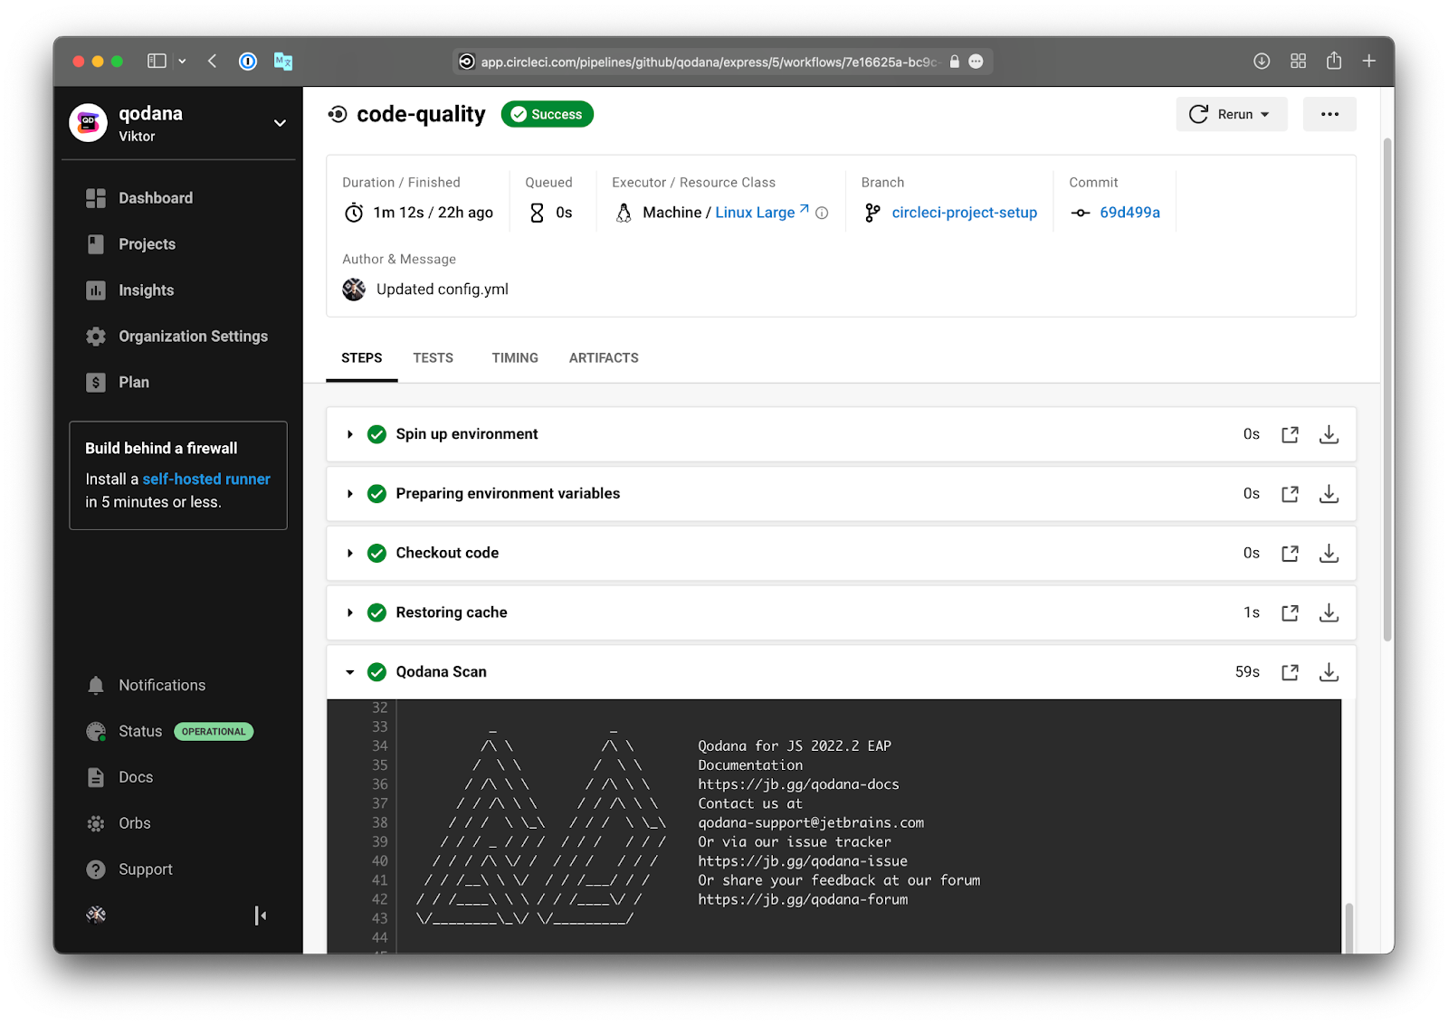Open the browser sidebar options chevron
Screen dimensions: 1448x1025
click(182, 62)
